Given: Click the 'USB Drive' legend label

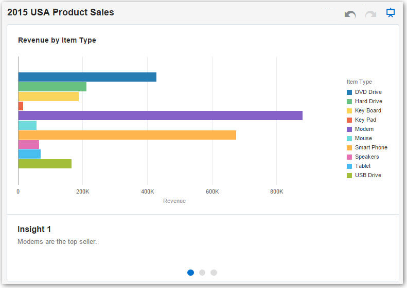Looking at the screenshot, I should (x=368, y=175).
